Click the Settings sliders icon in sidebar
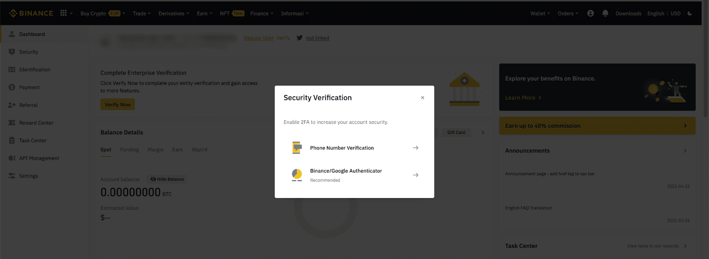The width and height of the screenshot is (709, 259). (x=12, y=176)
